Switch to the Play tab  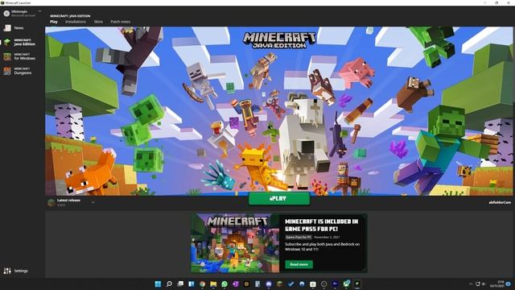54,22
